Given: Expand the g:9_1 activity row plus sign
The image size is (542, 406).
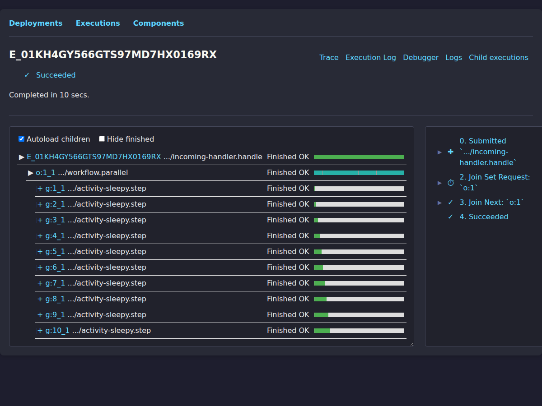Looking at the screenshot, I should click(x=40, y=315).
